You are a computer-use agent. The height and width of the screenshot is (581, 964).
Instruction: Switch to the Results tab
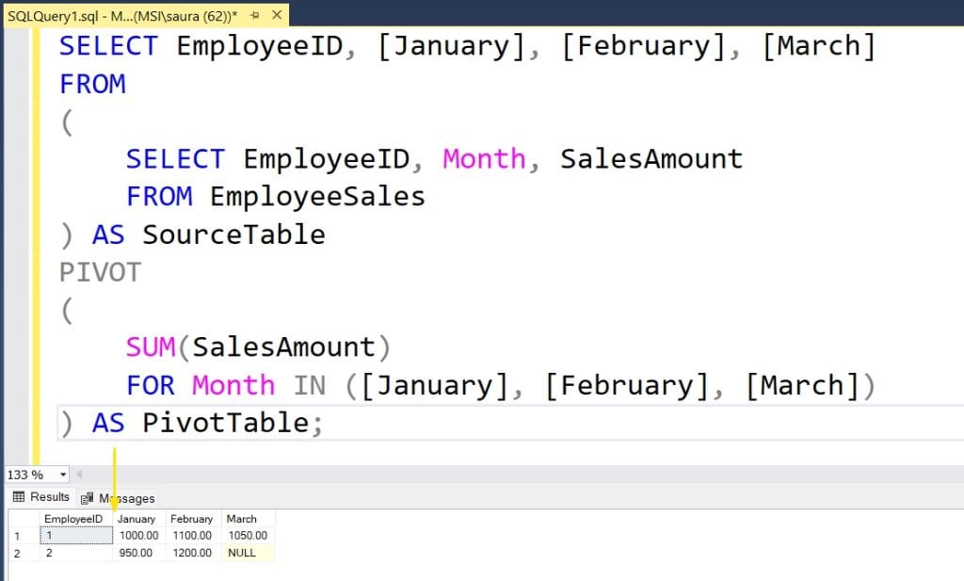[45, 497]
